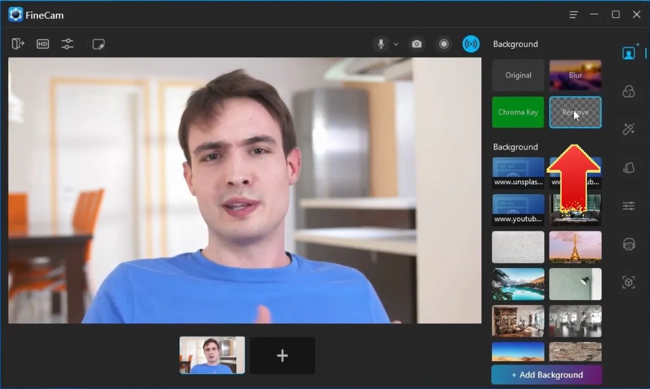Activate the blue broadcast toggle
Image resolution: width=650 pixels, height=389 pixels.
click(471, 44)
